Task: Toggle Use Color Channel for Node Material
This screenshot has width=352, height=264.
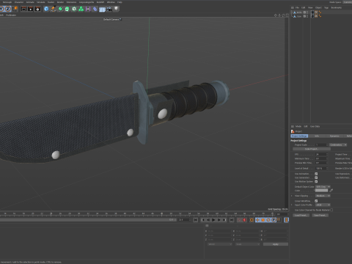Action: pyautogui.click(x=331, y=210)
